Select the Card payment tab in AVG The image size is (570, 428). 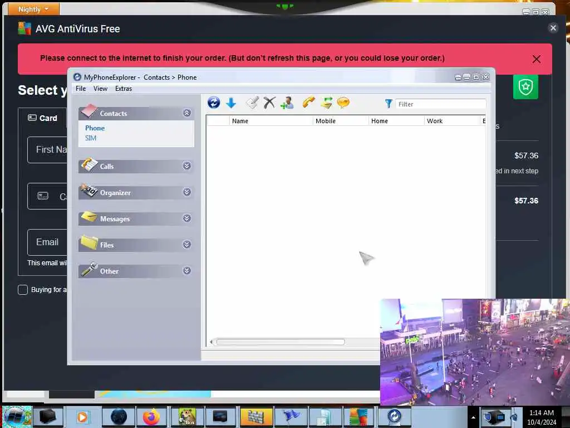[x=42, y=118]
